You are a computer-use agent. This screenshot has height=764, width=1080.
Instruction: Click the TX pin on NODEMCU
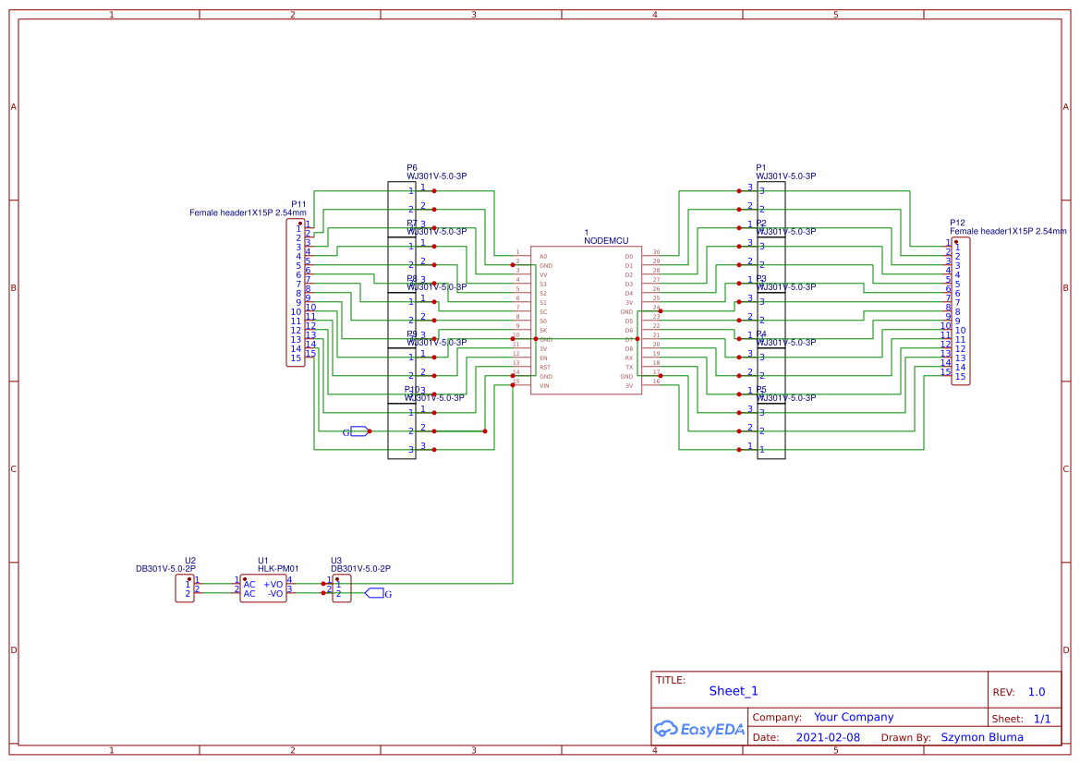[x=629, y=368]
